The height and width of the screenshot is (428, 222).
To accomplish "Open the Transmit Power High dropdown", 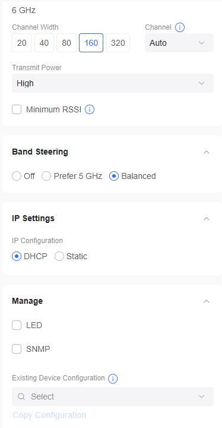I will click(x=113, y=83).
